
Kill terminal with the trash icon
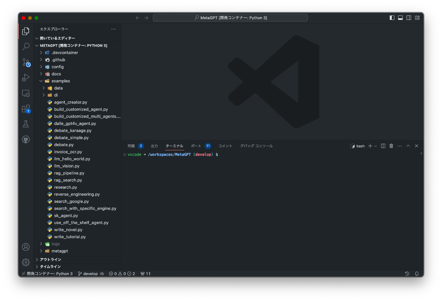click(391, 146)
